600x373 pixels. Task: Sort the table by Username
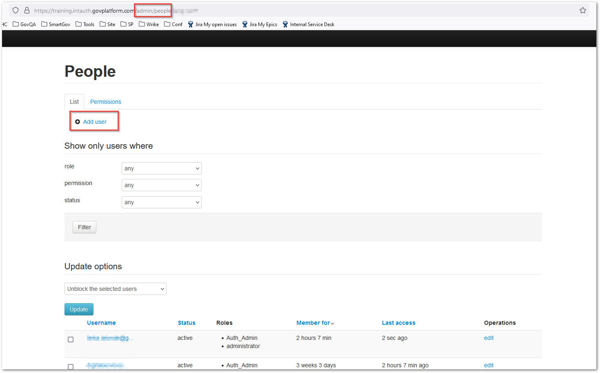[101, 323]
